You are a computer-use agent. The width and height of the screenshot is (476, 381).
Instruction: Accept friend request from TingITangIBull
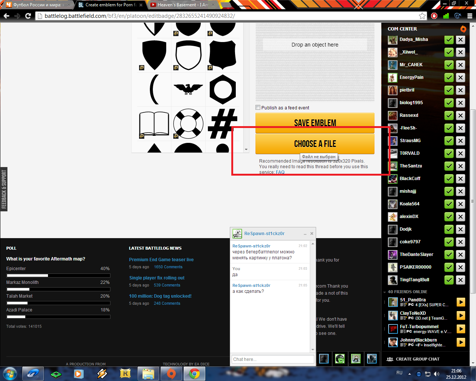(x=449, y=280)
